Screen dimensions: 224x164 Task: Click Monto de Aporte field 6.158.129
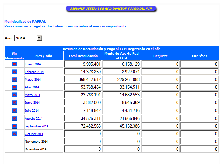pyautogui.click(x=122, y=64)
